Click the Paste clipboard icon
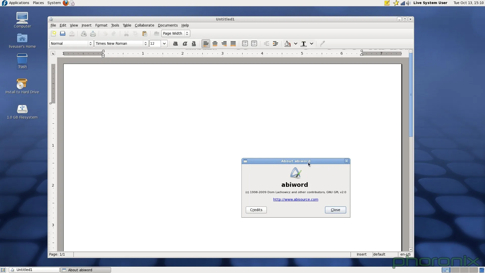The height and width of the screenshot is (273, 485). pyautogui.click(x=145, y=33)
